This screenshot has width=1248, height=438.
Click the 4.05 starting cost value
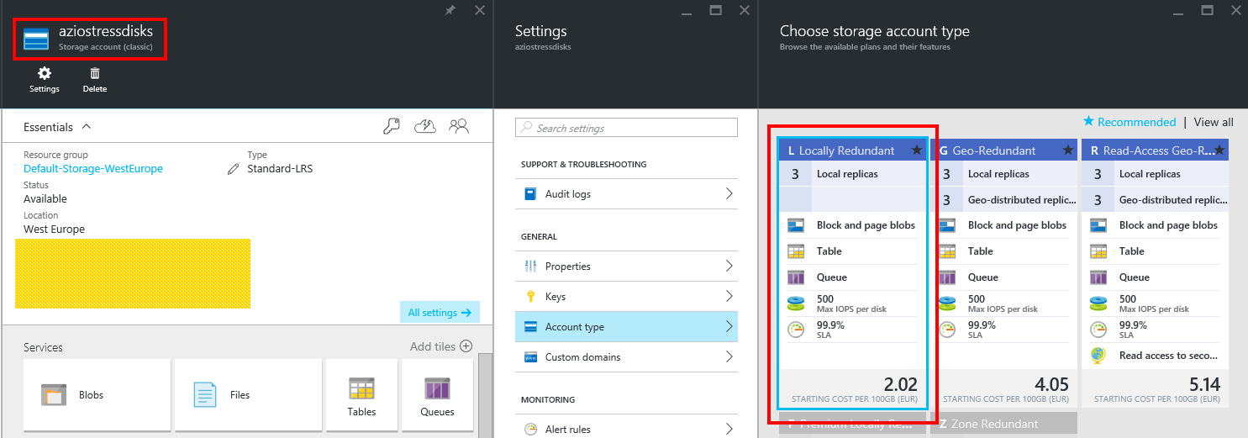1052,385
